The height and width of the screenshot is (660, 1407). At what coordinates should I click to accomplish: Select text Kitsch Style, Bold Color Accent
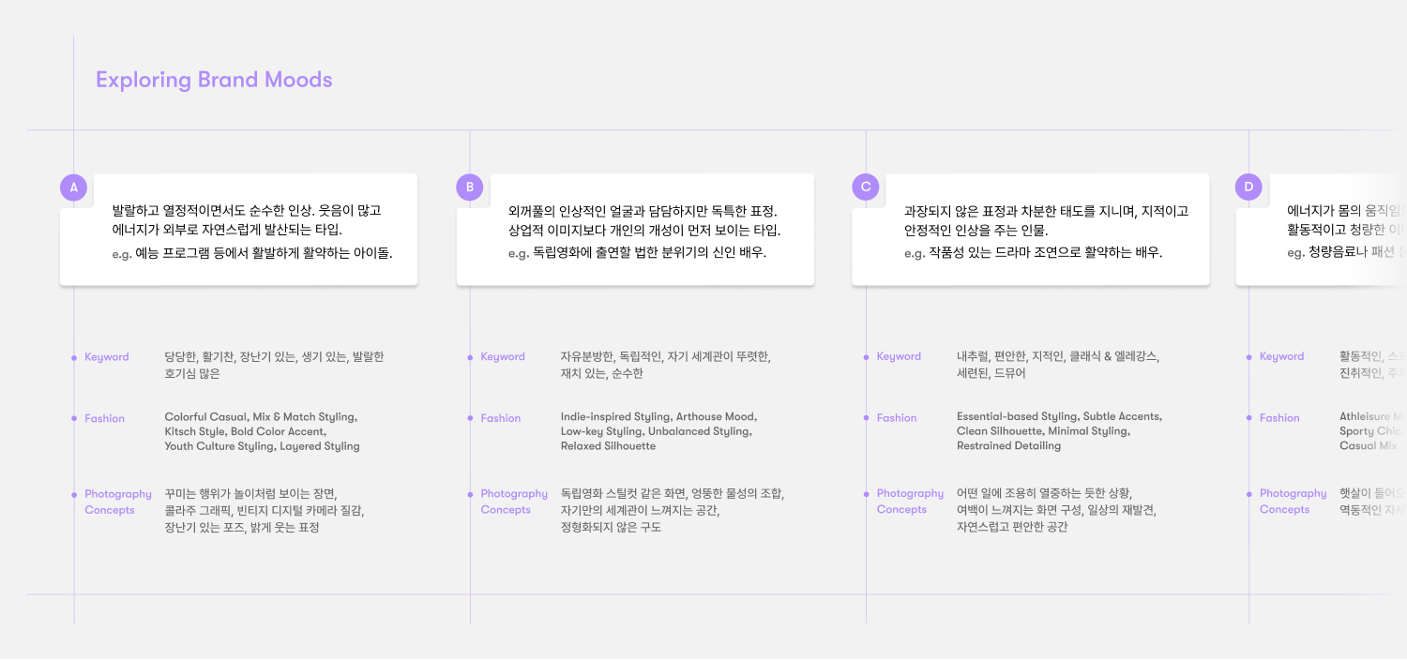tap(245, 431)
